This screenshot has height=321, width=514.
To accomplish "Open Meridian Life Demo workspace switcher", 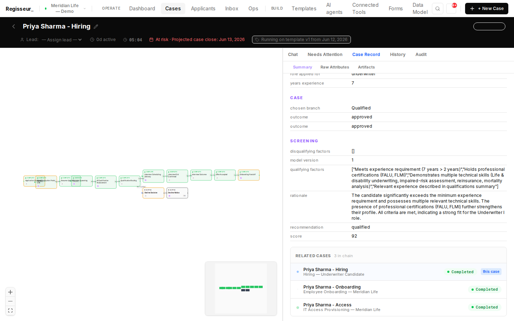I will coord(65,9).
